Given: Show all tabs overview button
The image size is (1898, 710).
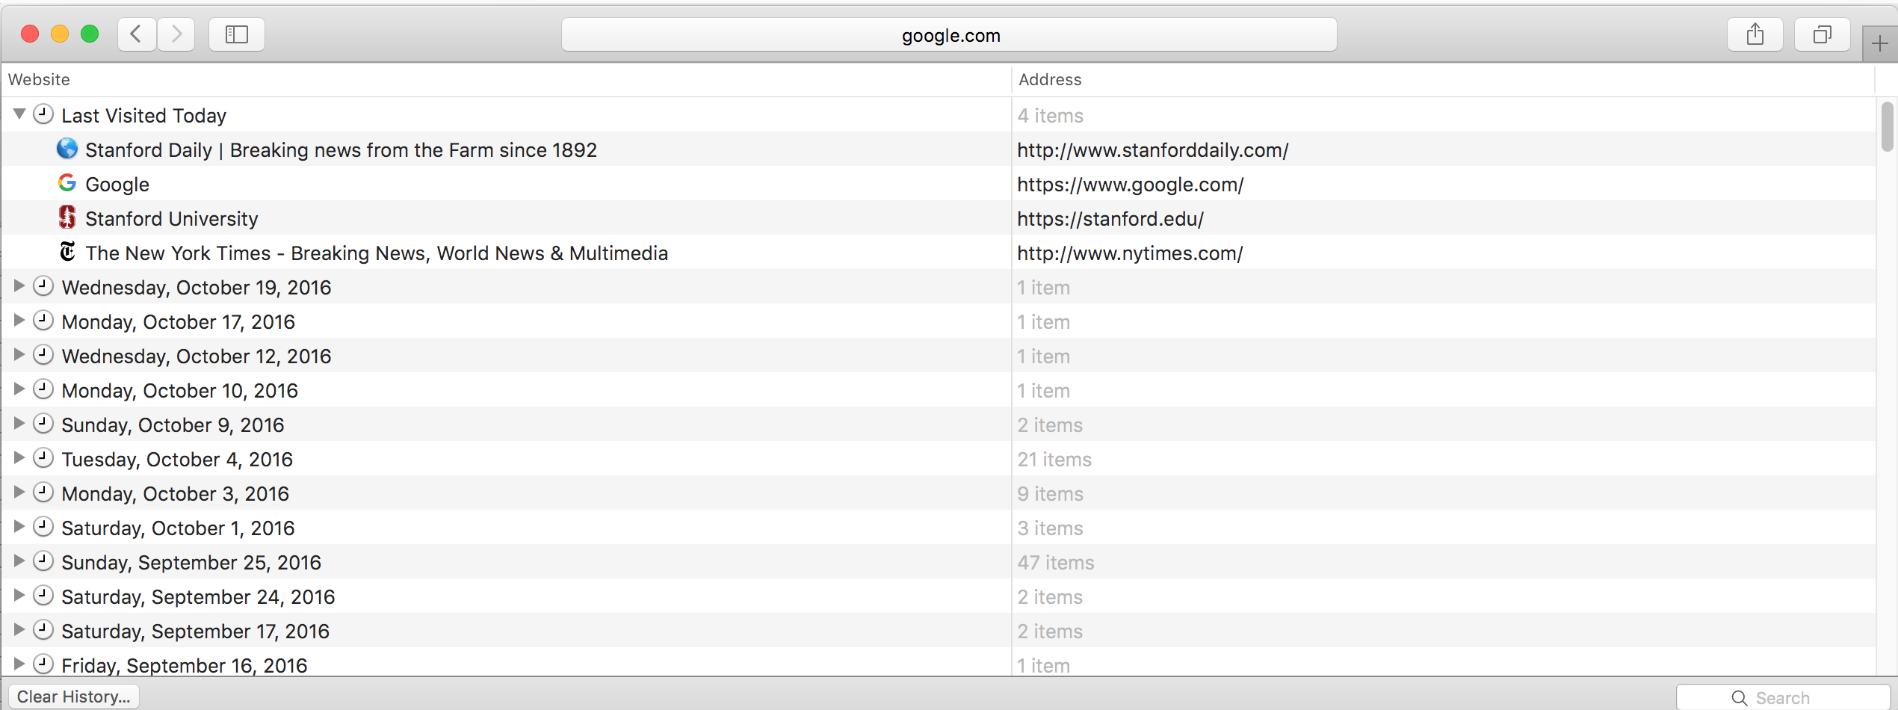Looking at the screenshot, I should pyautogui.click(x=1823, y=34).
